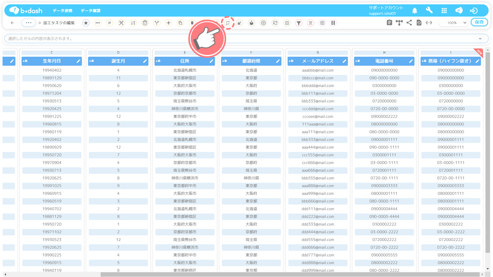The image size is (493, 277).
Task: Click the width expand arrows icon
Action: [x=429, y=23]
